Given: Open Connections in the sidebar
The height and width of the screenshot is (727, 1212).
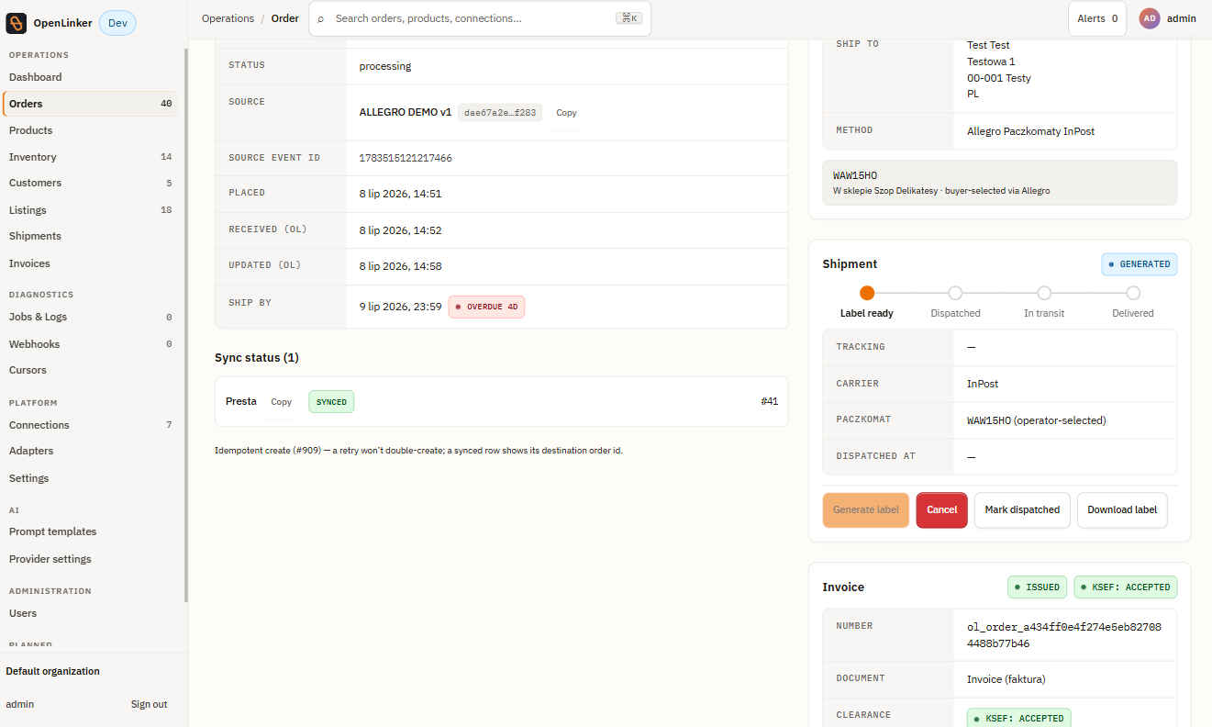Looking at the screenshot, I should pyautogui.click(x=90, y=425).
